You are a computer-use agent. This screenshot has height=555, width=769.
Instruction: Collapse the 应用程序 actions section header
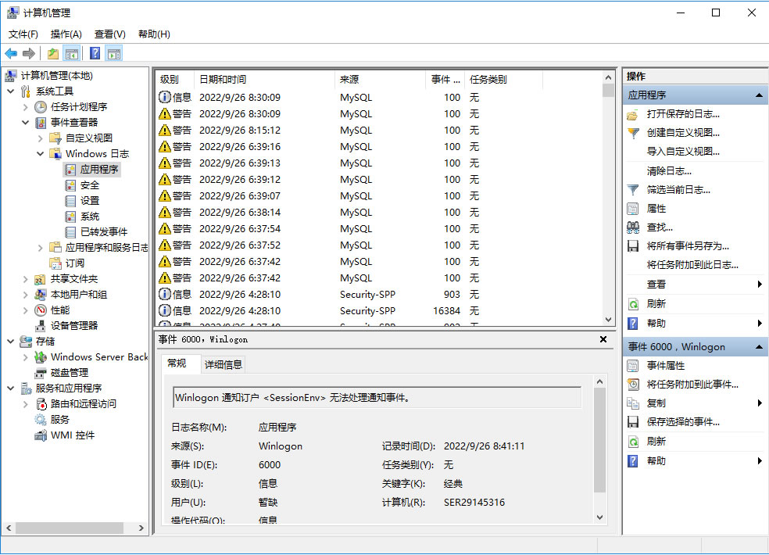(757, 95)
